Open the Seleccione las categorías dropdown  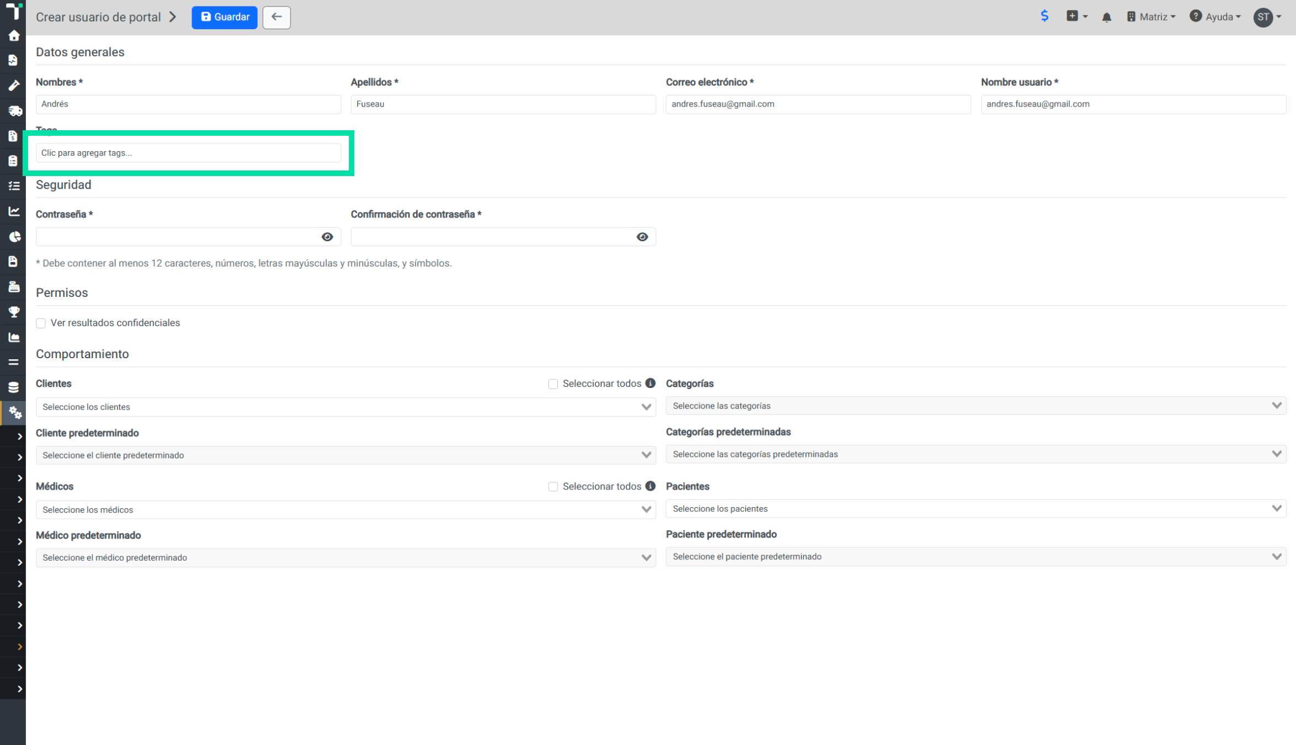tap(976, 406)
